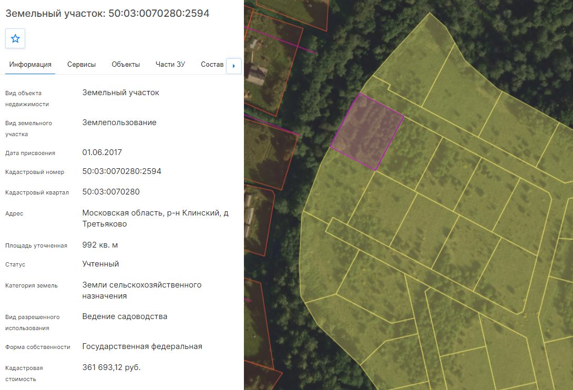Click cadastral number 50:03:0070280:2594 value

pyautogui.click(x=121, y=171)
